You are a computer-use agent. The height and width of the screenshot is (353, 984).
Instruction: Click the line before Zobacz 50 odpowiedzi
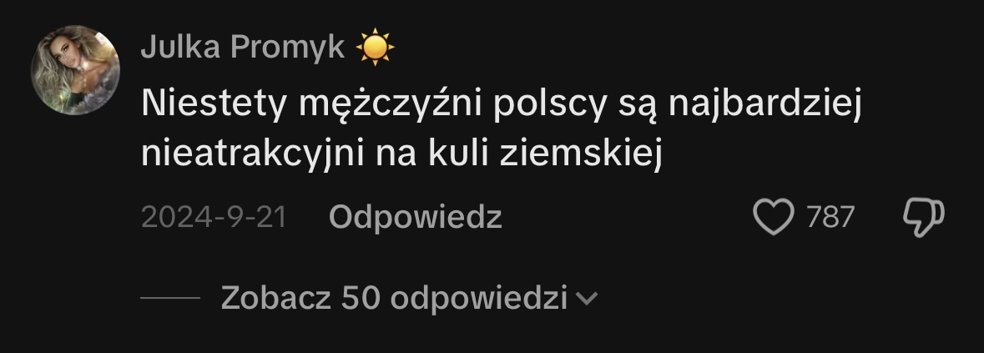tap(170, 299)
